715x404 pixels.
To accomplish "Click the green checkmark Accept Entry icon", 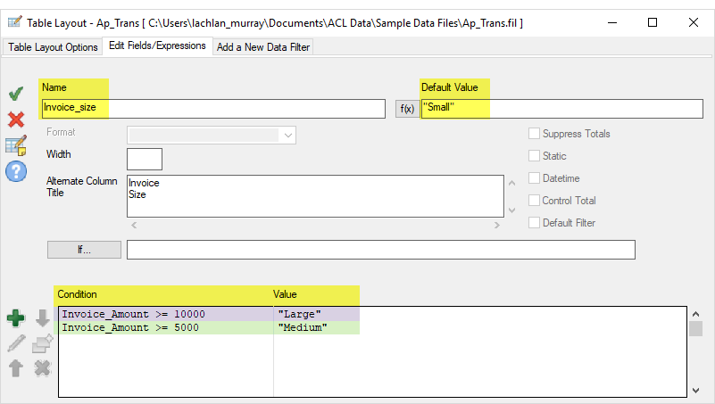I will tap(15, 94).
